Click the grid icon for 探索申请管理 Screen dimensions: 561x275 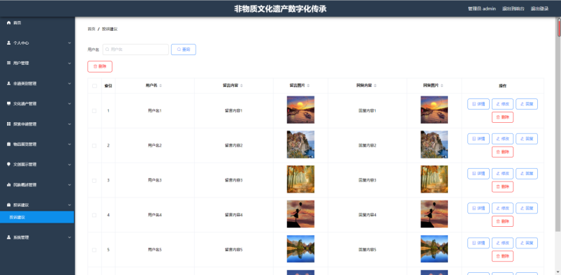(x=9, y=124)
